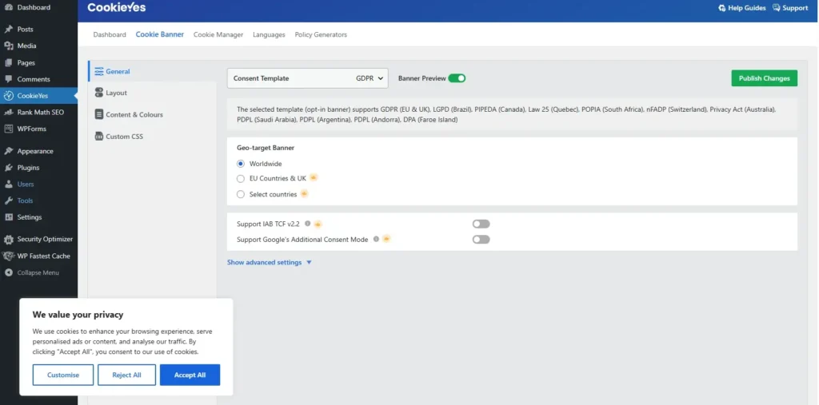
Task: Expand Show advanced settings
Action: tap(269, 263)
